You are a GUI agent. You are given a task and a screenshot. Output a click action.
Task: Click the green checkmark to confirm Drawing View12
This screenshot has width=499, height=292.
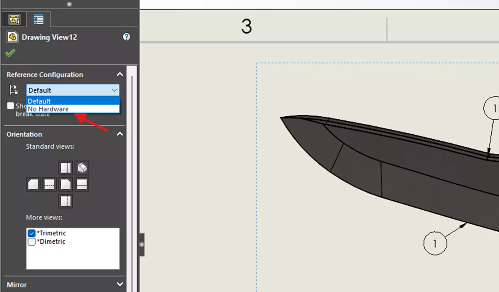coord(11,53)
